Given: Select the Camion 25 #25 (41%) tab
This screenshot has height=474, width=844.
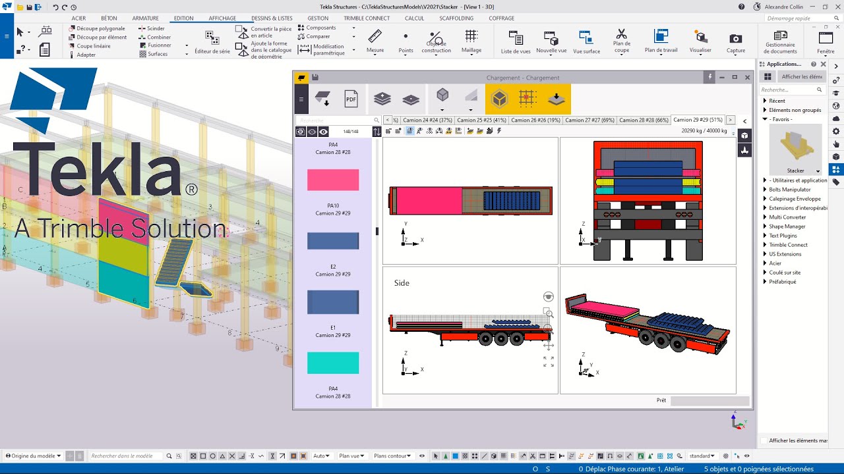Looking at the screenshot, I should click(x=481, y=120).
